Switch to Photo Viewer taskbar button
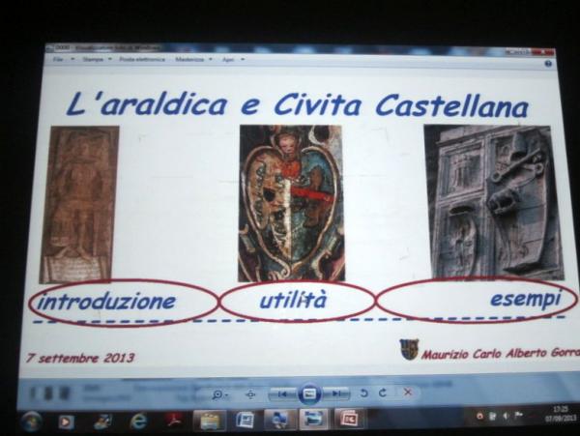 pos(313,419)
